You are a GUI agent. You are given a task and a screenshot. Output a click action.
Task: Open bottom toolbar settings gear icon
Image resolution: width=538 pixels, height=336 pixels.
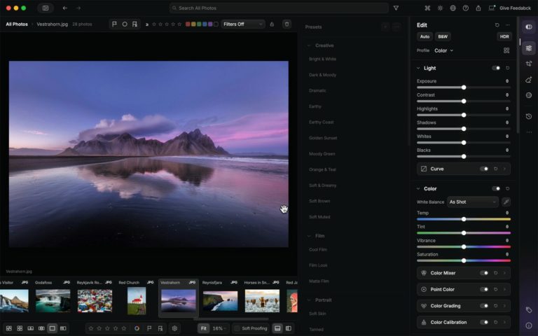click(174, 328)
